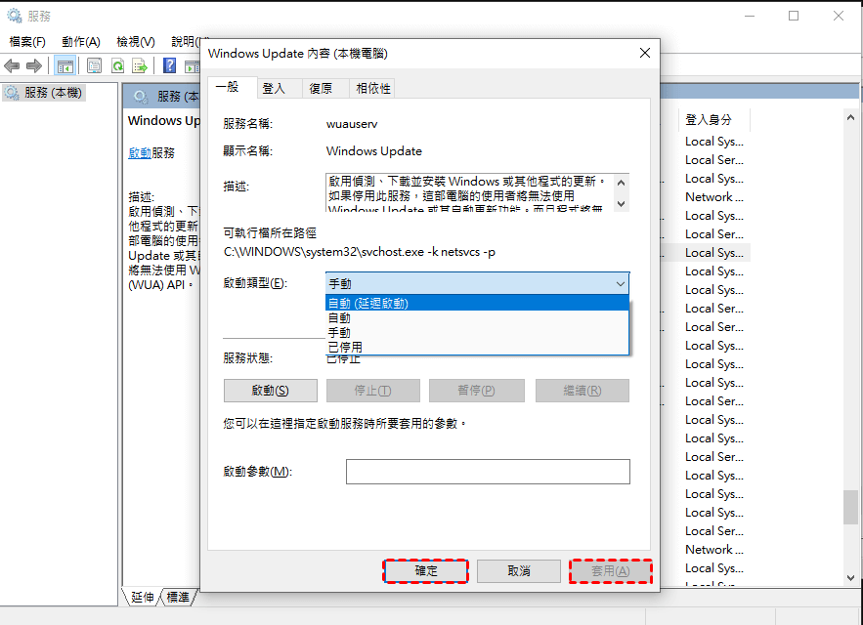Confirm with the 確定 button
The image size is (863, 625).
tap(425, 571)
